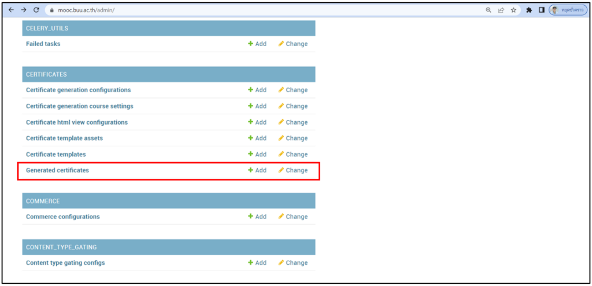This screenshot has width=592, height=286.
Task: Reload the page with refresh icon
Action: click(x=36, y=10)
